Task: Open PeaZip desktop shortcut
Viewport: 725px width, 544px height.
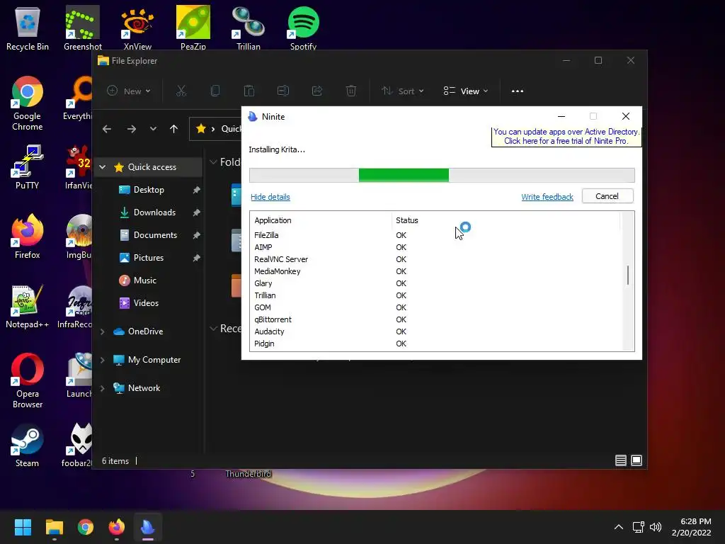Action: [x=193, y=28]
